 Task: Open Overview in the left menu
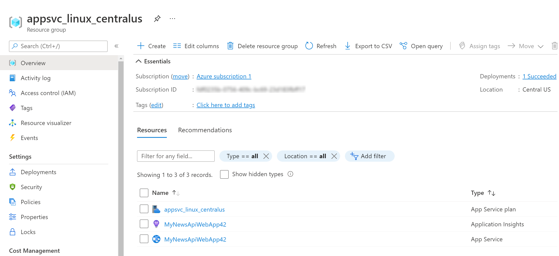[59, 63]
